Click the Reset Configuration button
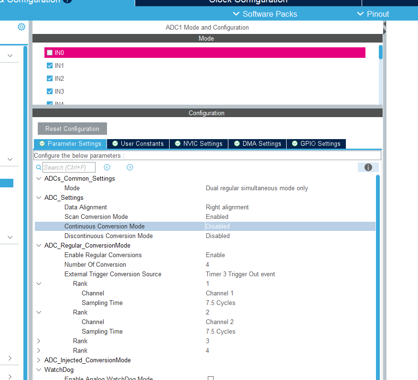 (72, 129)
